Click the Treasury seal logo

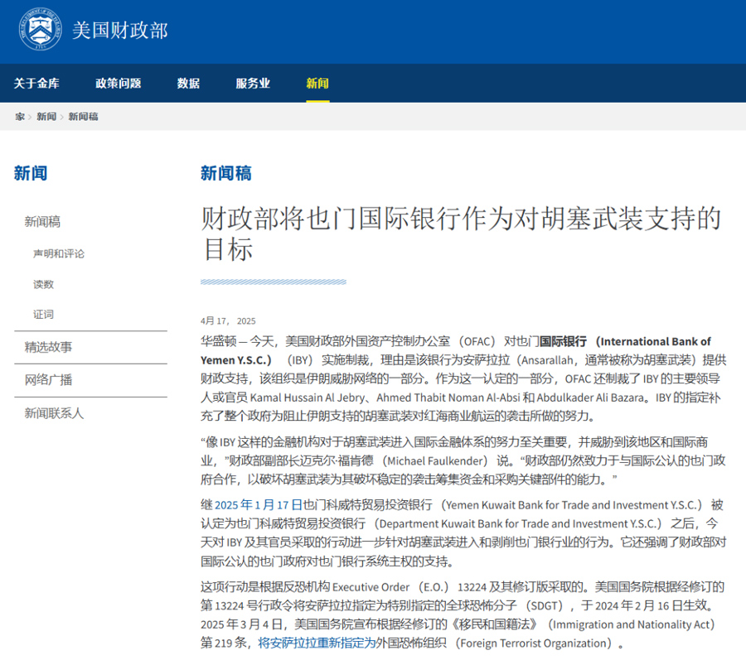click(x=40, y=31)
